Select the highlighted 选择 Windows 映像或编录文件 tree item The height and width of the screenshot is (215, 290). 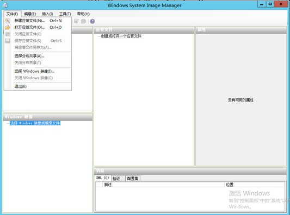(35, 123)
